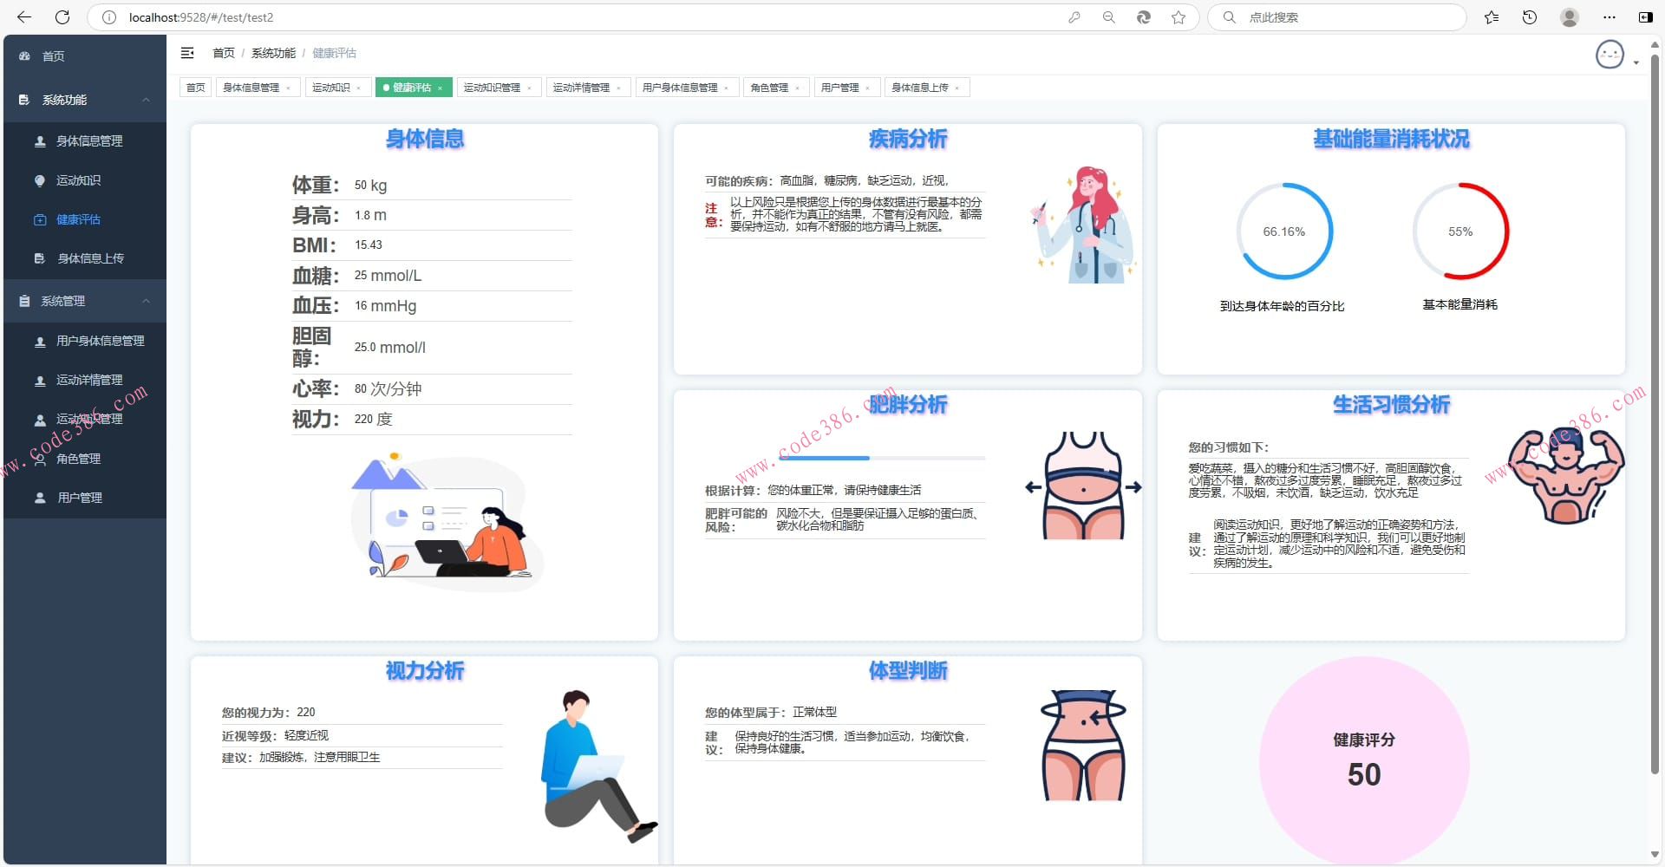The width and height of the screenshot is (1665, 867).
Task: Switch to the 运动详情管理 tab
Action: pyautogui.click(x=582, y=87)
